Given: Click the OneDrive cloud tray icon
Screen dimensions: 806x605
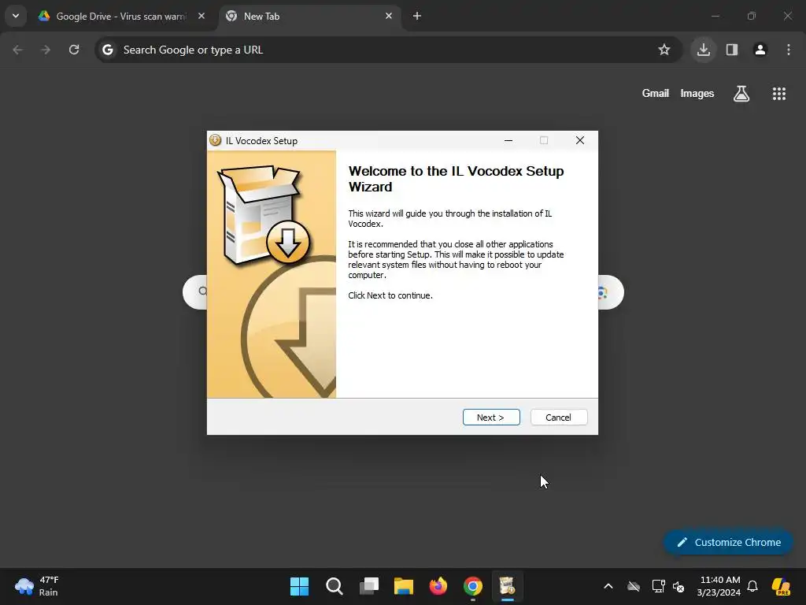Looking at the screenshot, I should click(x=634, y=586).
